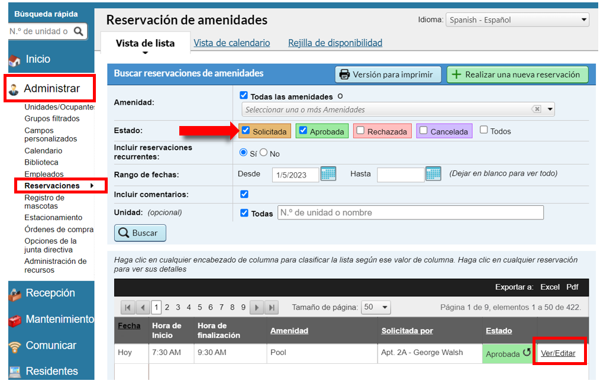Viewport: 600px width, 384px height.
Task: Go to the previous results page
Action: 143,307
